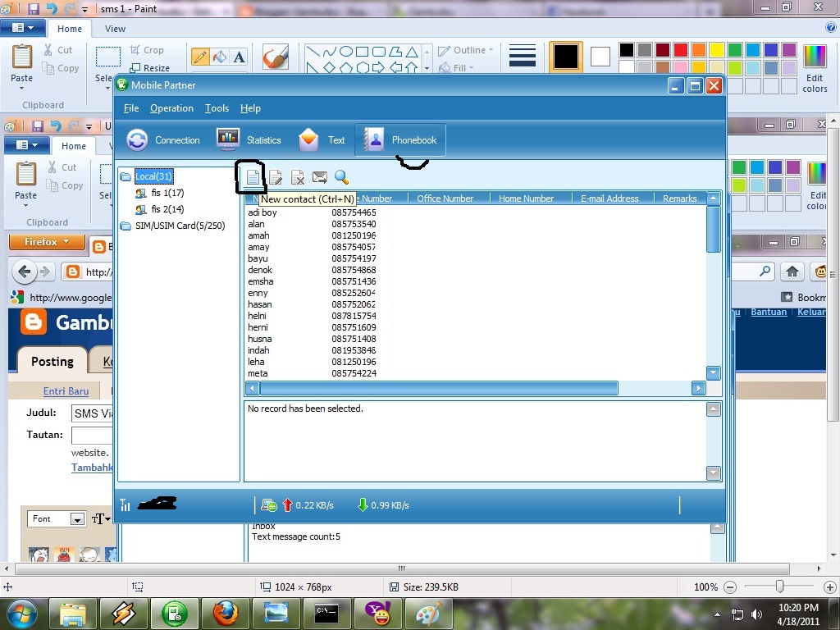Click the Windows Start button

coord(21,614)
